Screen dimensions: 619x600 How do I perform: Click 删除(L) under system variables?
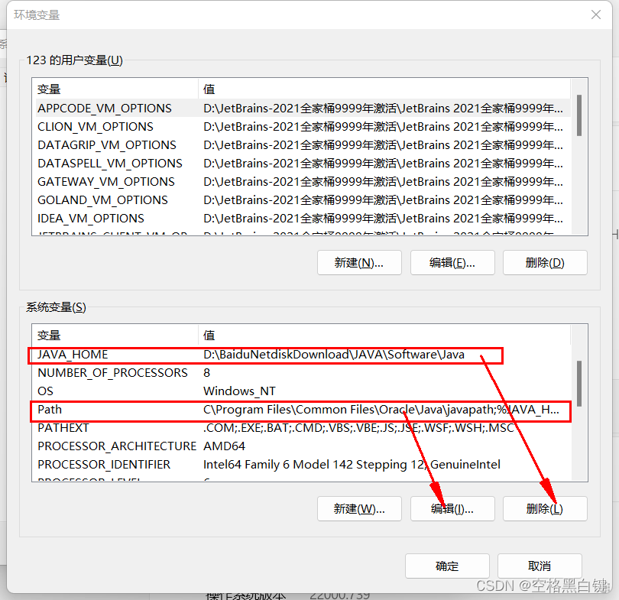click(x=545, y=509)
